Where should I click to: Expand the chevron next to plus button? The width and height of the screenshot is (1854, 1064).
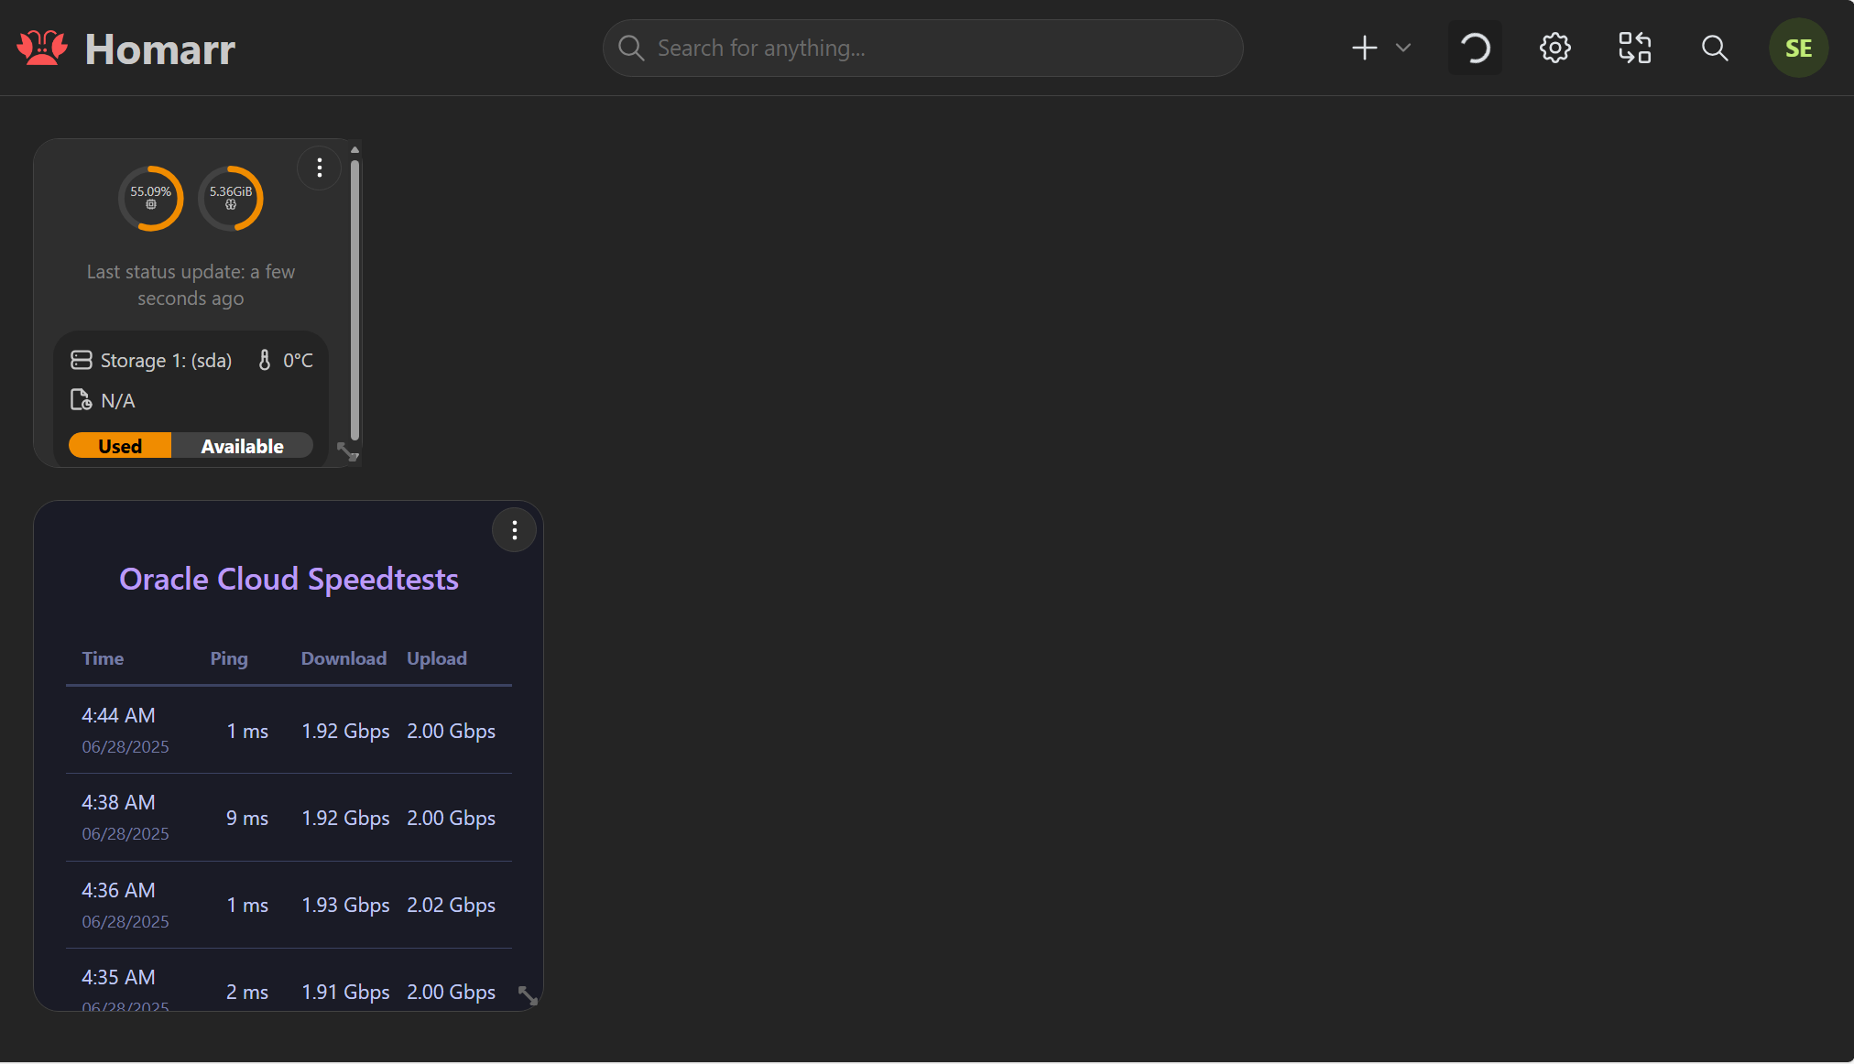point(1403,49)
